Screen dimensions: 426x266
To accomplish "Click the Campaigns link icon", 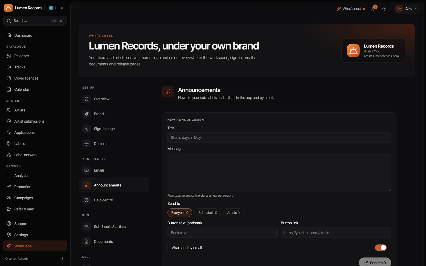I will (9, 198).
